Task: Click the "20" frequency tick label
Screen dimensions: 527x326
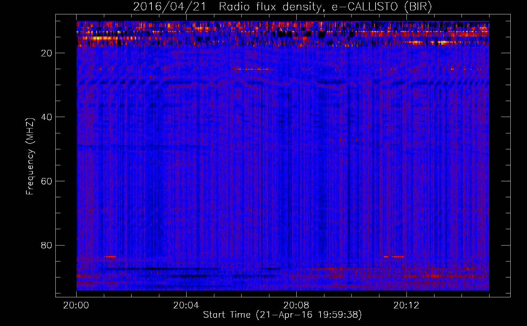Action: click(47, 53)
